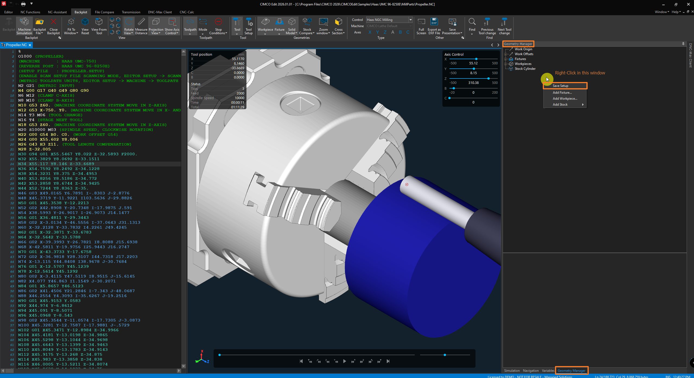Expand the Workpieces tree node
The width and height of the screenshot is (694, 378).
[505, 64]
